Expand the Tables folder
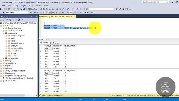 (x=6, y=38)
